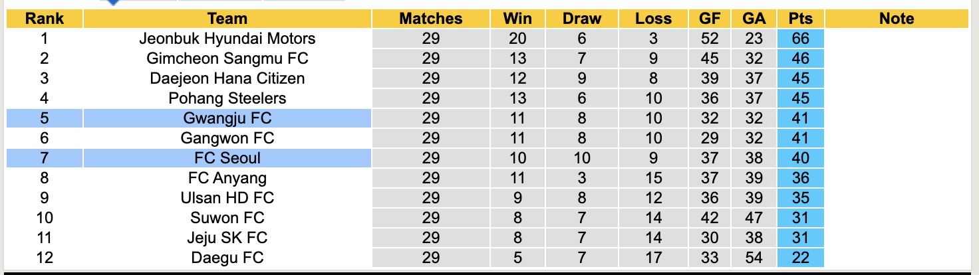Image resolution: width=979 pixels, height=275 pixels.
Task: Open the Gimcheon Sangmu FC team entry
Action: [227, 58]
